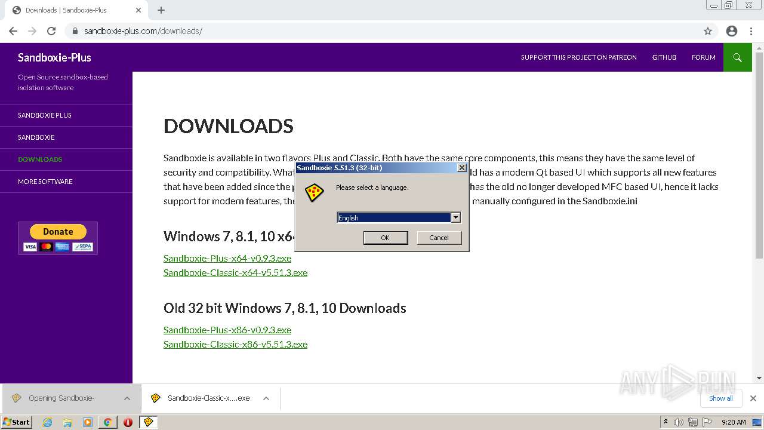Download Sandboxie-Plus-x64-v0.9.3.exe
Screen dimensions: 764x430
coord(227,258)
